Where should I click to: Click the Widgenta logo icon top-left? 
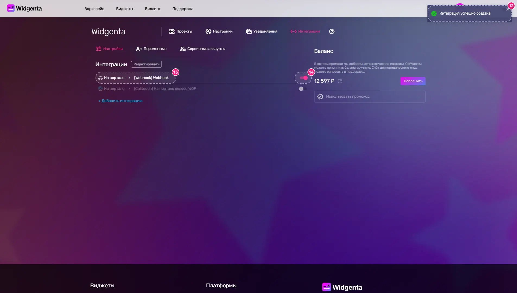click(11, 8)
